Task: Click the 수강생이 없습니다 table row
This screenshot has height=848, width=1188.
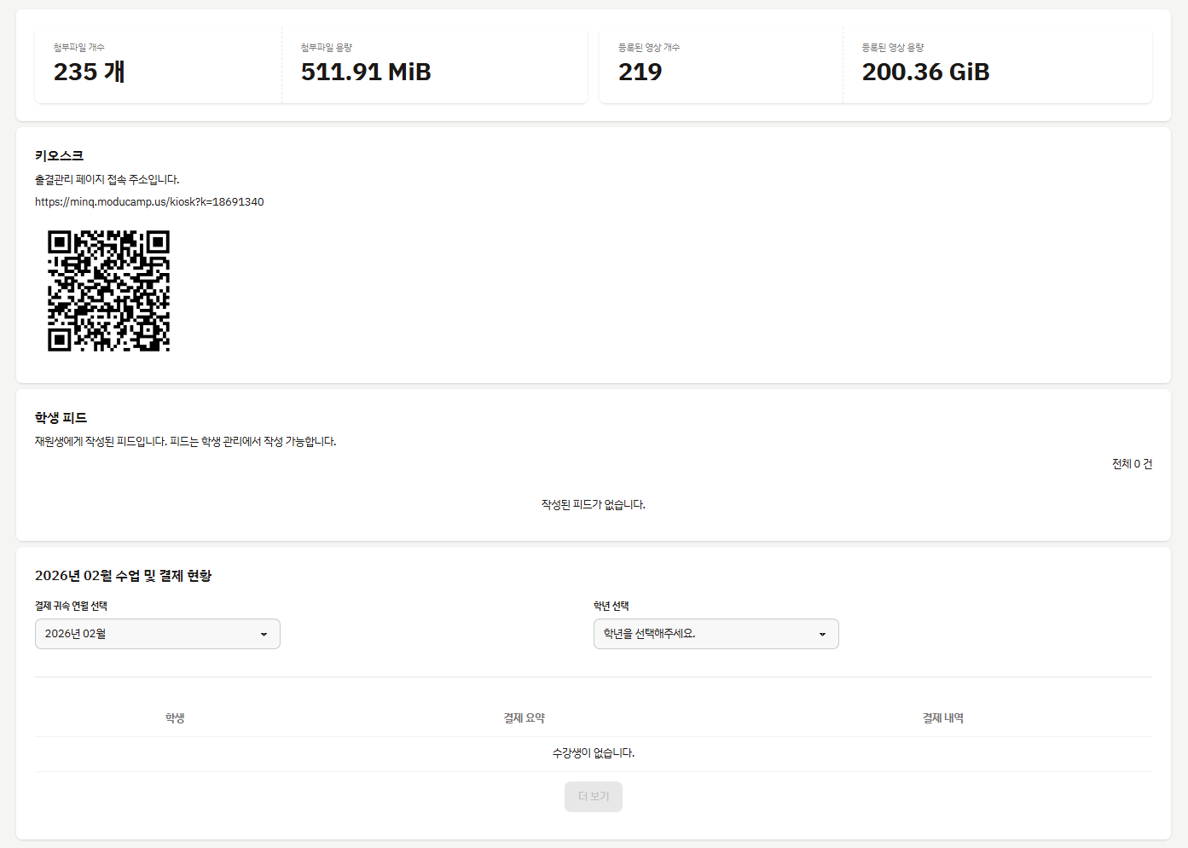Action: pyautogui.click(x=593, y=753)
